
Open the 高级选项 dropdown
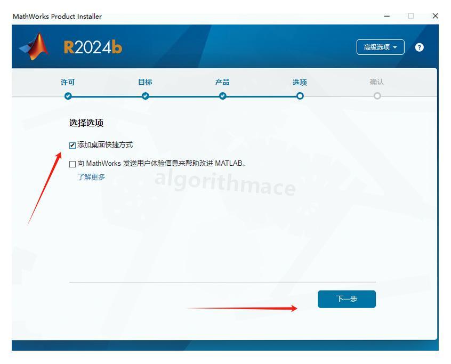pyautogui.click(x=380, y=47)
